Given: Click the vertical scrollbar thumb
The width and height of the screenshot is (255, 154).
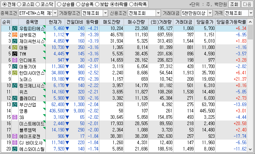Looking at the screenshot, I should pos(250,32).
